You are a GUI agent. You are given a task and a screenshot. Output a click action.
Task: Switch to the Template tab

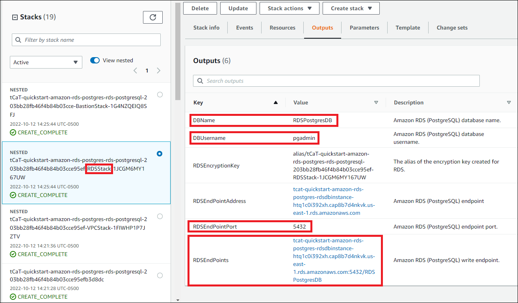[408, 28]
